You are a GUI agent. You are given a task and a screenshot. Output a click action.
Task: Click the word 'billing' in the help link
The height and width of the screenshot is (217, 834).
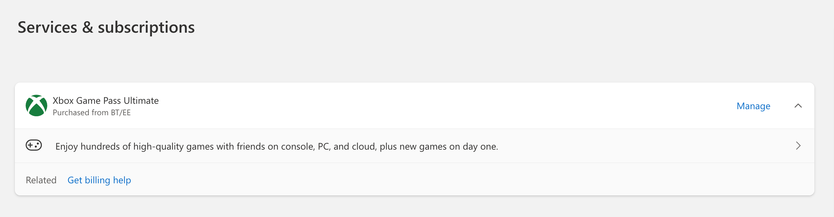tap(98, 180)
